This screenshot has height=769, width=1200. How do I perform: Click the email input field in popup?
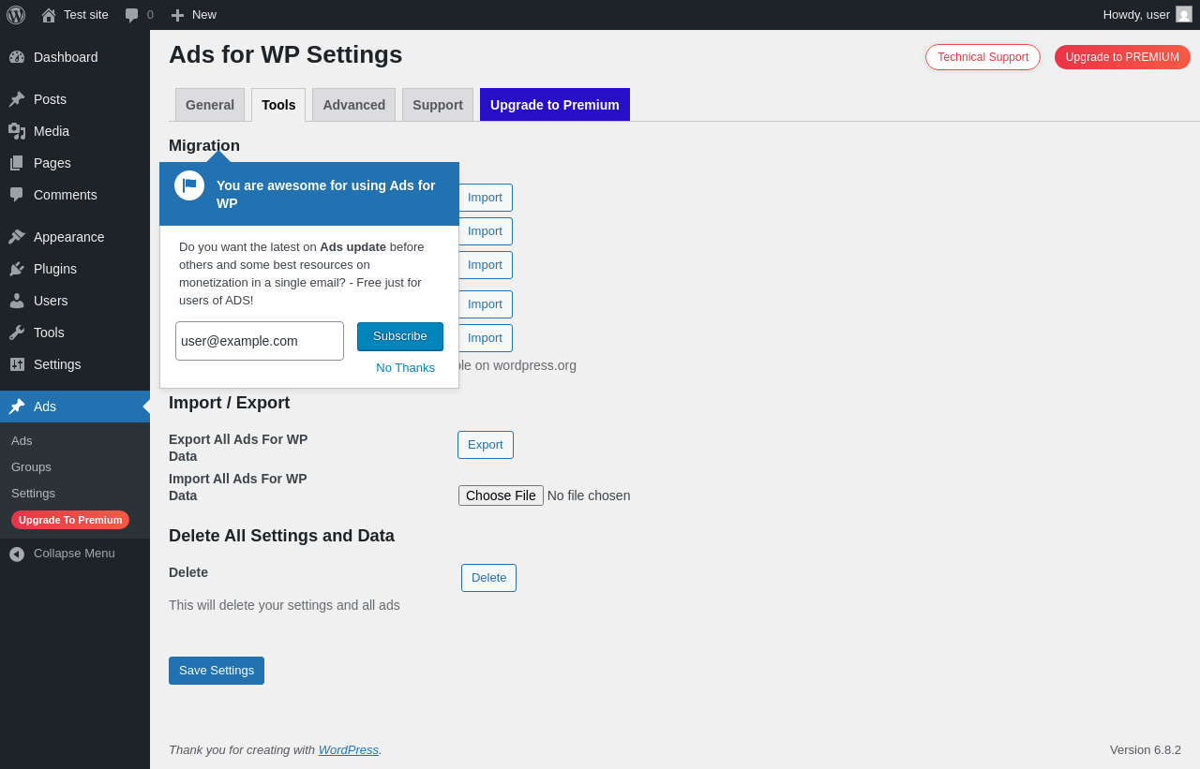260,341
